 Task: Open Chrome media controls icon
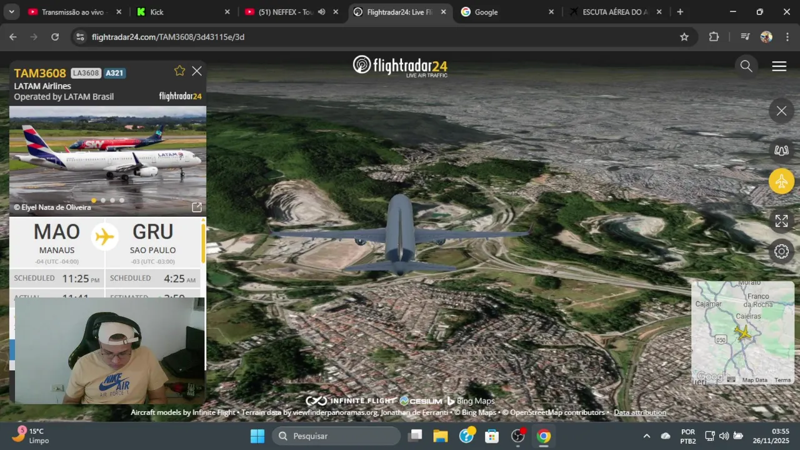744,37
